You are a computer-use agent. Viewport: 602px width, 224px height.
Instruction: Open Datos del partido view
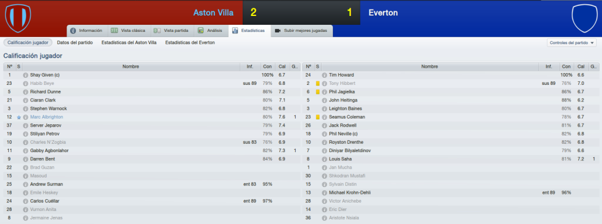click(x=75, y=42)
